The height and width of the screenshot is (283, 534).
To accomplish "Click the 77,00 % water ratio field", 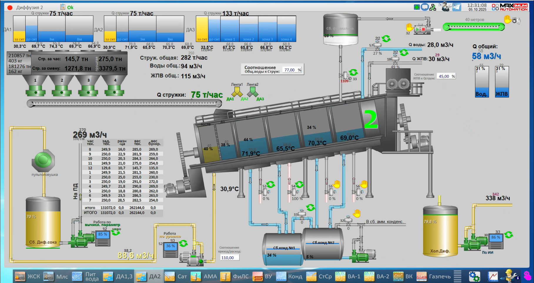I will pyautogui.click(x=292, y=70).
